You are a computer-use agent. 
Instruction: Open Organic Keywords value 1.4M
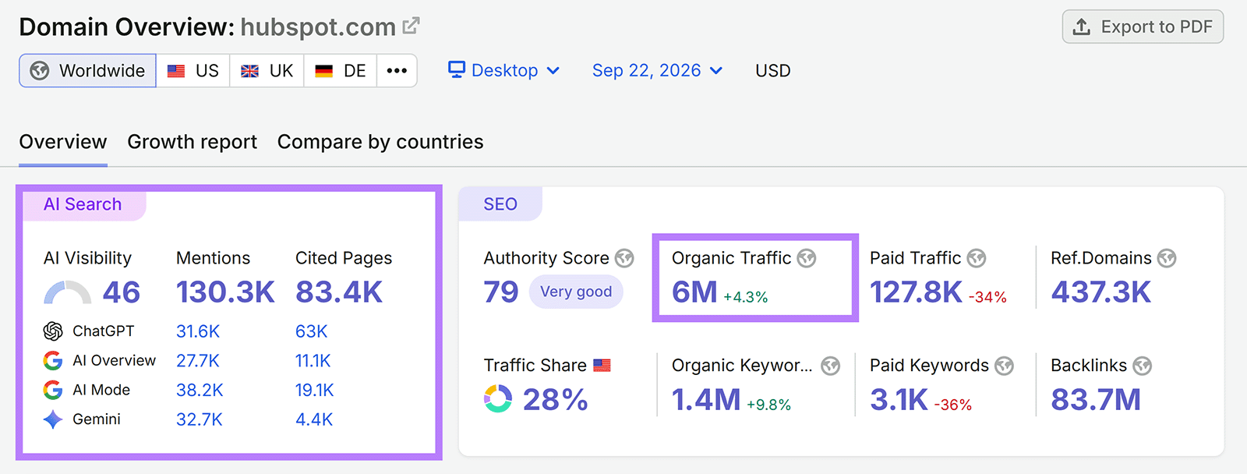pyautogui.click(x=706, y=400)
